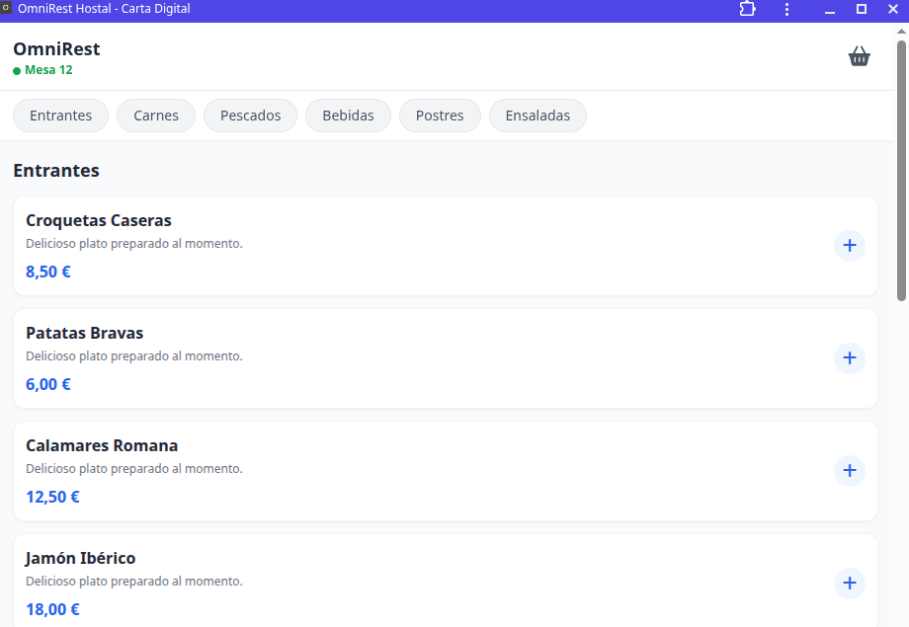Open the Croquetas Caseras dish title
The image size is (909, 627).
pyautogui.click(x=99, y=220)
